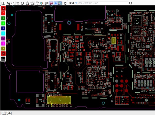Select the cyan layer 6 swatch
155x115 pixels.
pyautogui.click(x=3, y=33)
